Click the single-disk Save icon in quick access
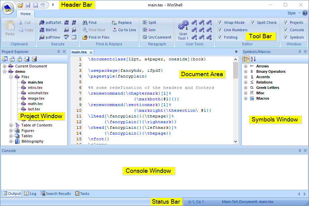Screen dimensions: 309x206 (x=28, y=5)
